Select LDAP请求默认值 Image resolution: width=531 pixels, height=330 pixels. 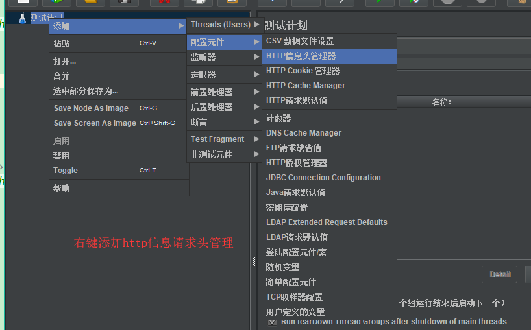coord(329,237)
